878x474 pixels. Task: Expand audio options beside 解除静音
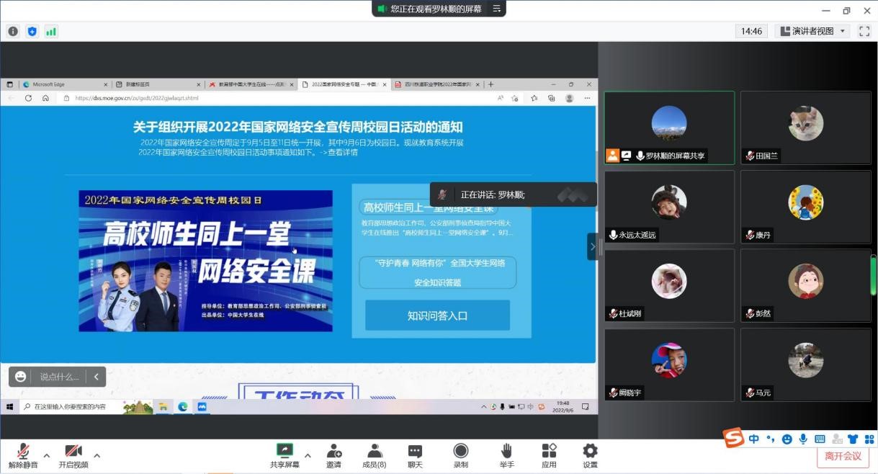click(x=46, y=455)
